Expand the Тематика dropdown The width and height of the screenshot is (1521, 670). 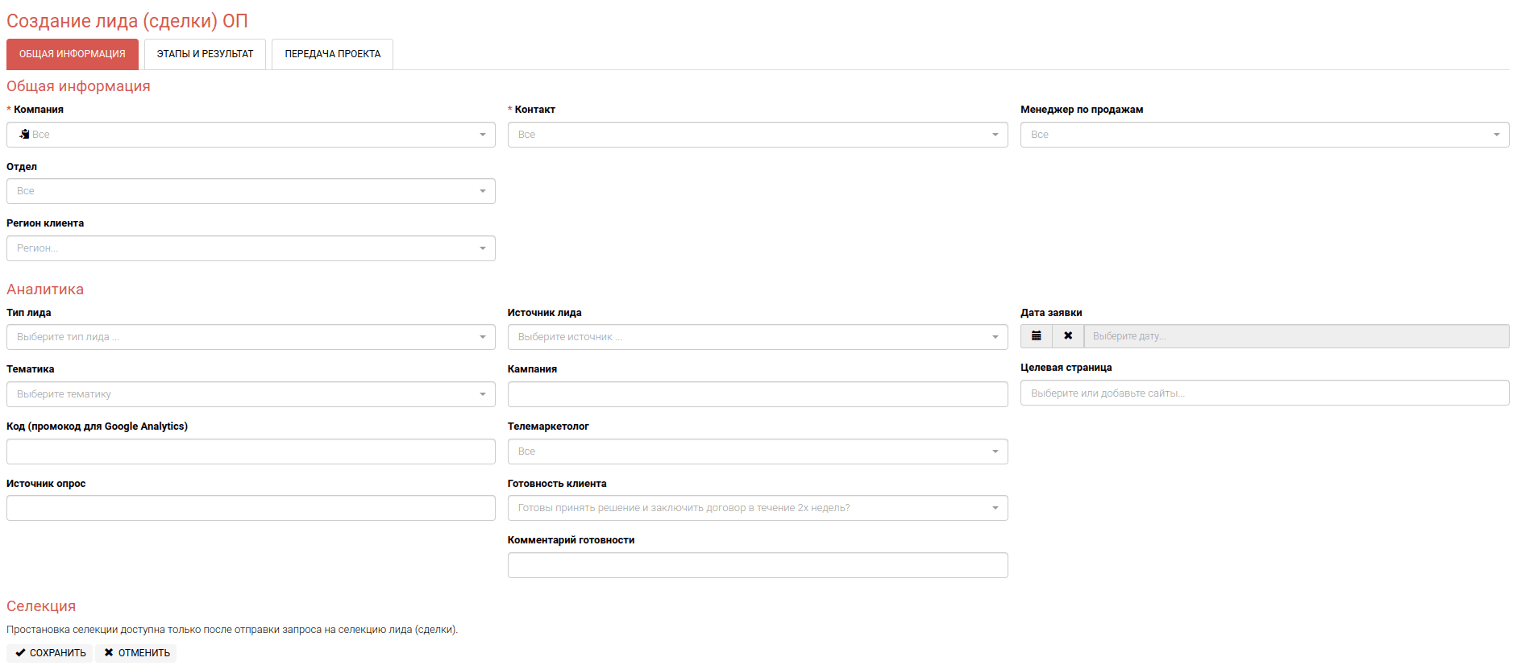(250, 394)
